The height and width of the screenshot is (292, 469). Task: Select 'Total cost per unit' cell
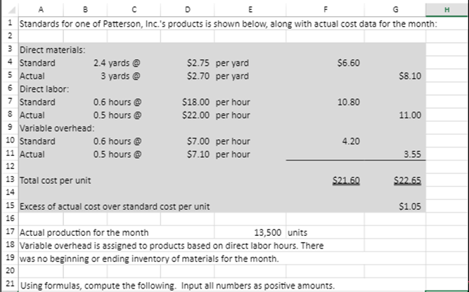click(x=41, y=180)
